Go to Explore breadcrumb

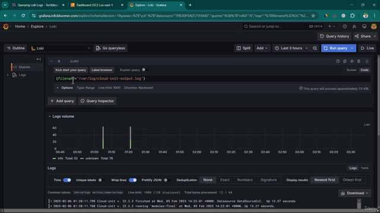tap(37, 26)
